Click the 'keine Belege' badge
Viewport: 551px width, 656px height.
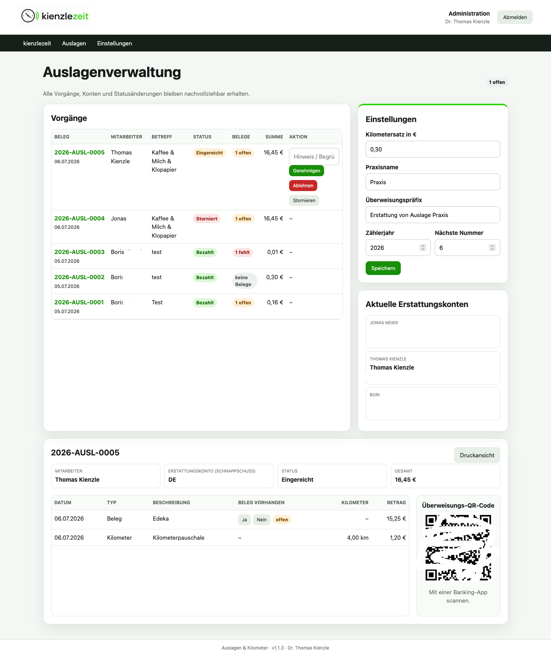tap(244, 281)
